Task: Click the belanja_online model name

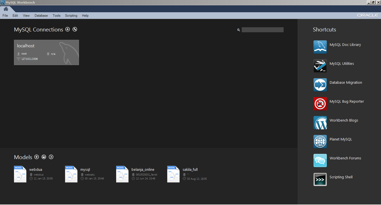Action: tap(143, 169)
